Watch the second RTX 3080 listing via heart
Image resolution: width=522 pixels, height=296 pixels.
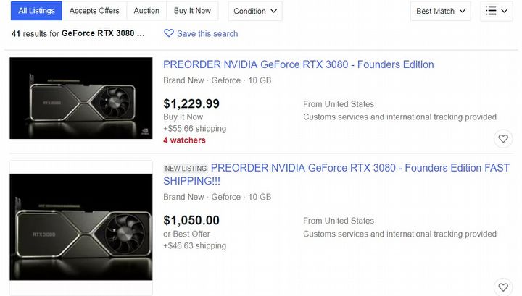[502, 286]
